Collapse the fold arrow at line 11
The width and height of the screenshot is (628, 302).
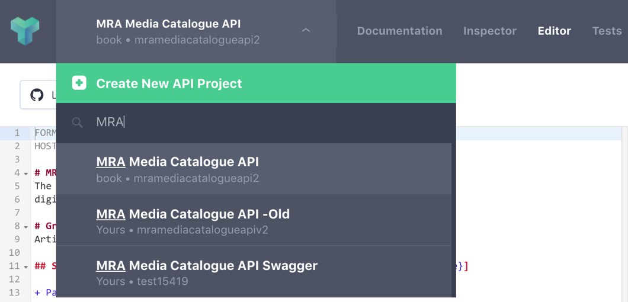click(x=26, y=266)
